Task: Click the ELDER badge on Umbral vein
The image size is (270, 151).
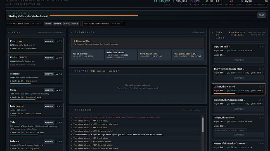Action: pyautogui.click(x=23, y=58)
